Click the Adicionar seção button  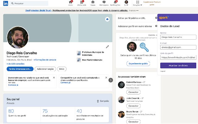tap(45, 69)
